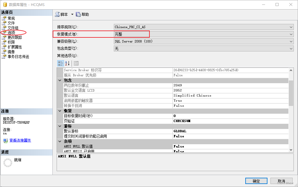Collapse the 游标 category

(x=60, y=126)
